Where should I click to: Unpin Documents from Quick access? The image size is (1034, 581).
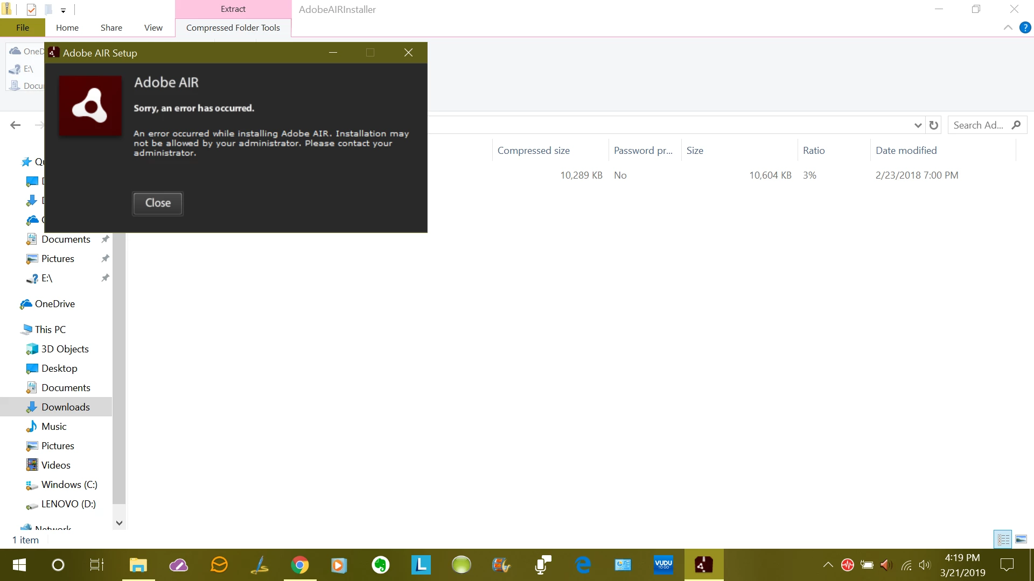pos(106,239)
